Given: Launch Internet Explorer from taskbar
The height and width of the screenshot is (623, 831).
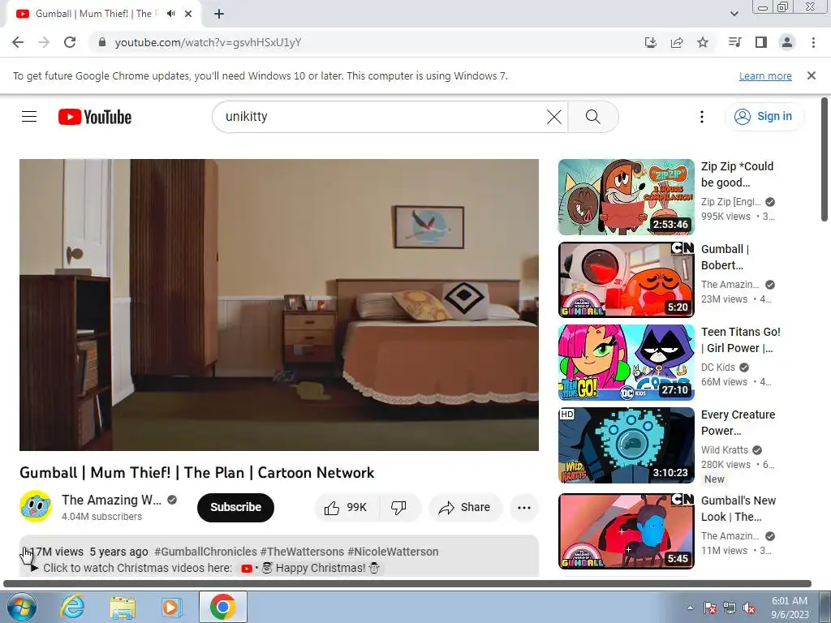Looking at the screenshot, I should pos(72,607).
